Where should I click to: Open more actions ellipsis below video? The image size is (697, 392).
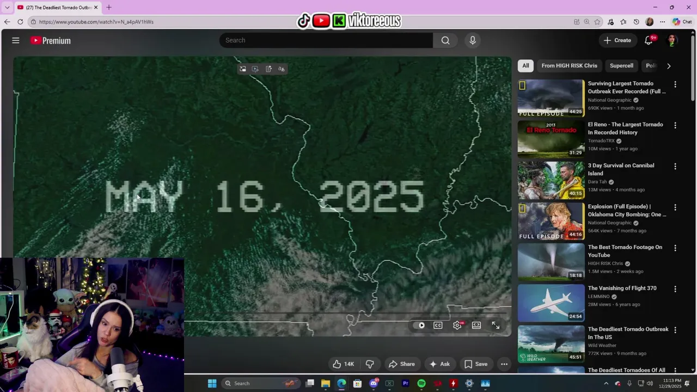point(504,364)
